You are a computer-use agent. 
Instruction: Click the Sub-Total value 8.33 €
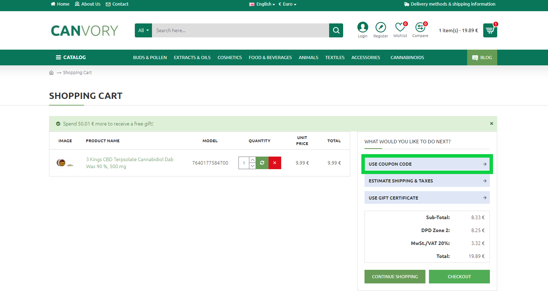478,217
